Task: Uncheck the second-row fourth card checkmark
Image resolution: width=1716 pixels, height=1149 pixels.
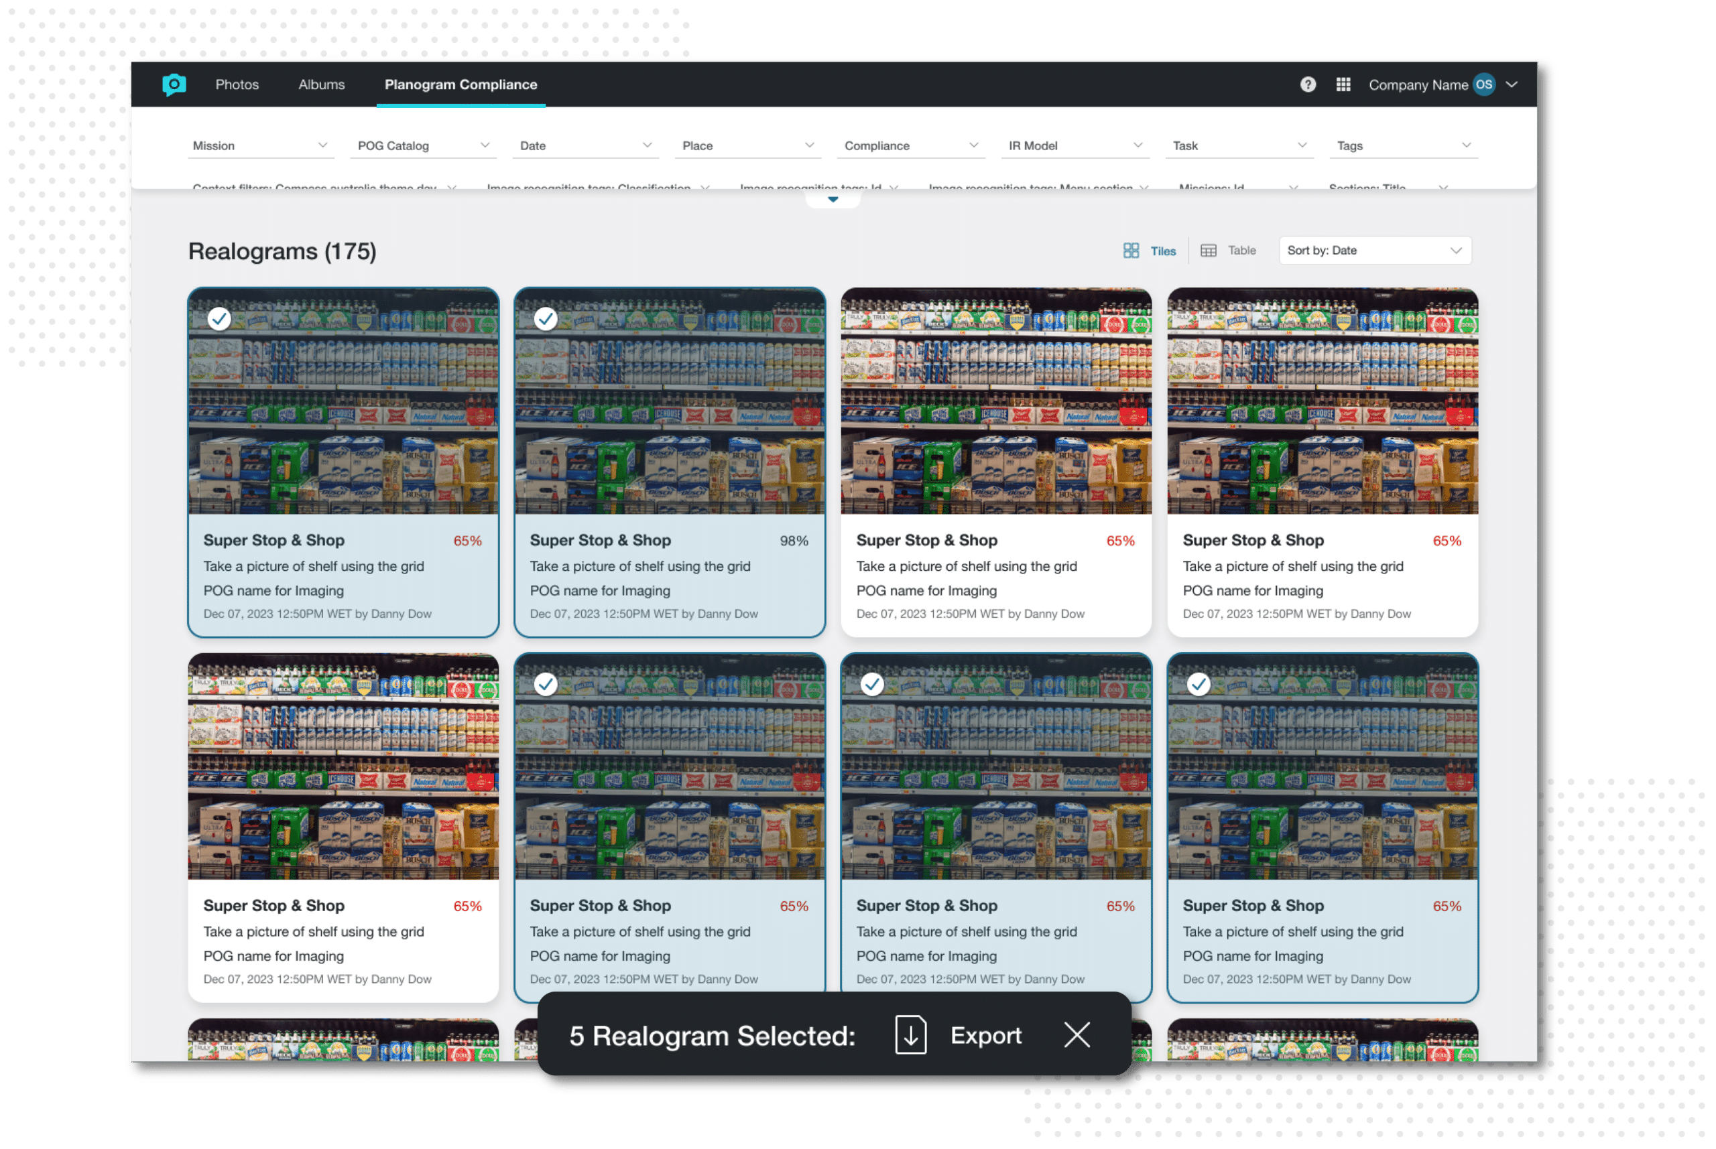Action: (1199, 685)
